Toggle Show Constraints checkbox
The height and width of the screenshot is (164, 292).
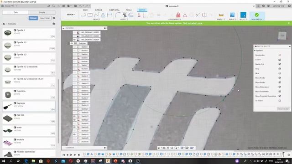click(x=280, y=92)
